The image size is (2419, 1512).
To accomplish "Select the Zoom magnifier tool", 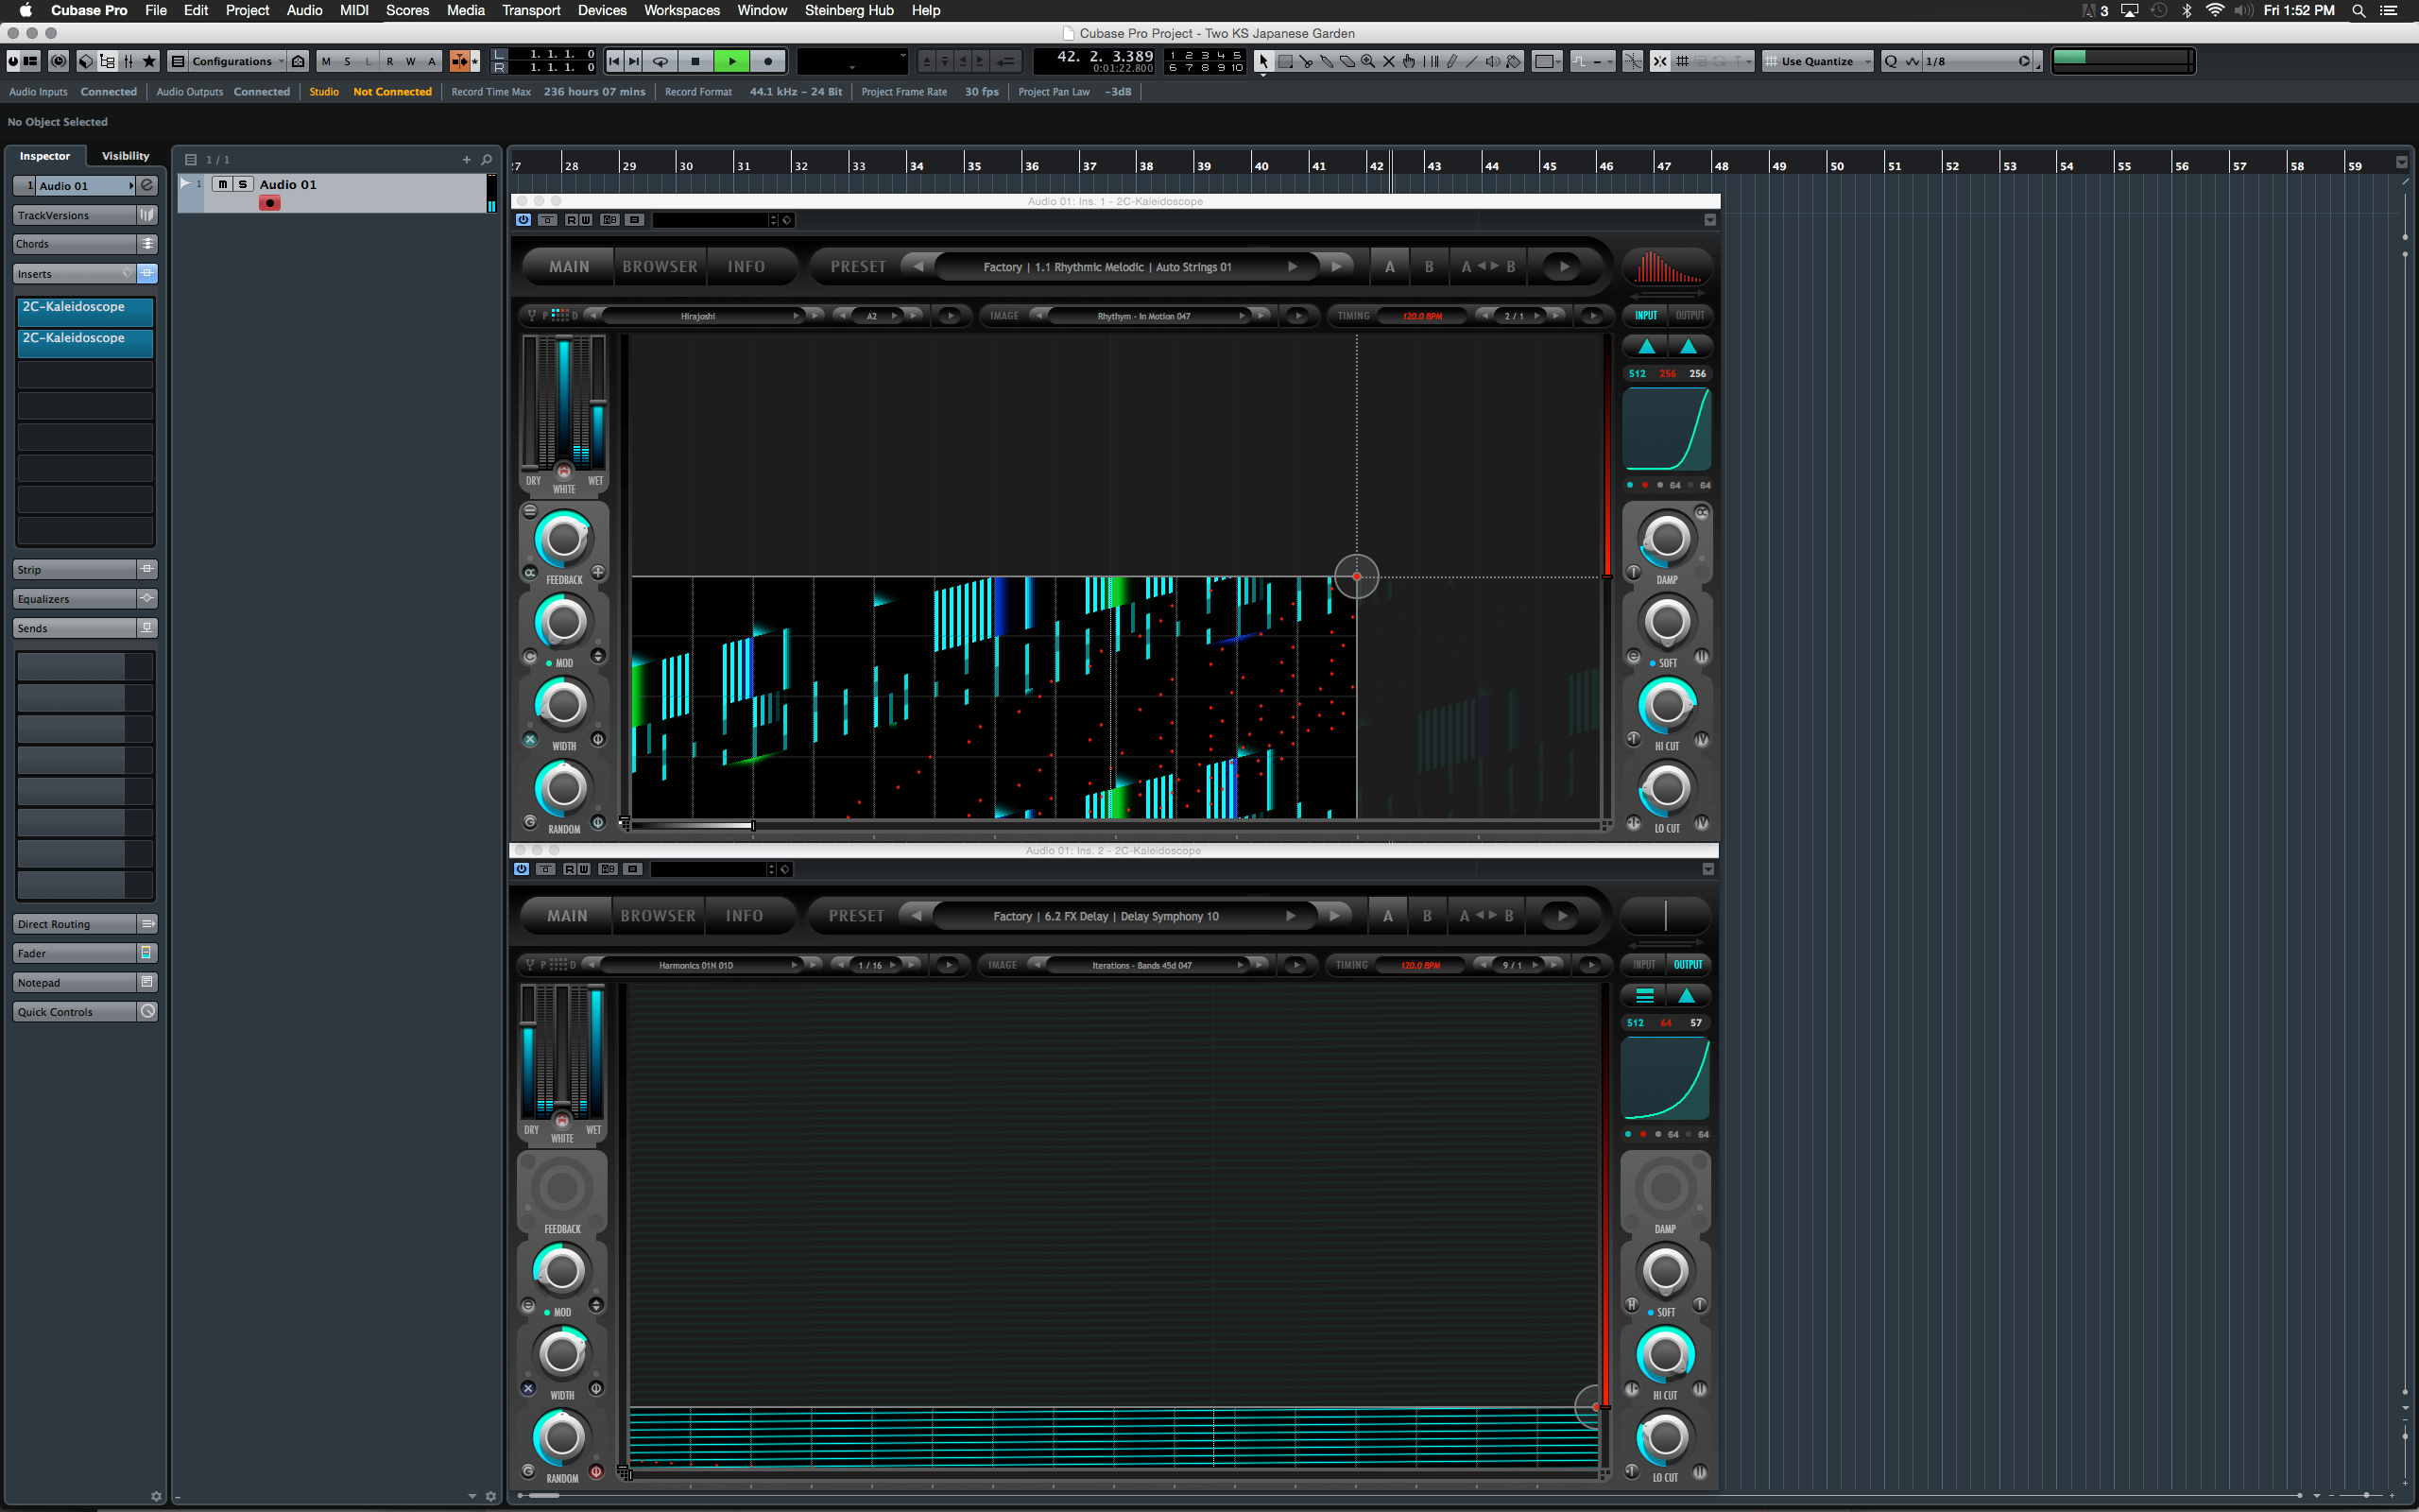I will 1367,61.
